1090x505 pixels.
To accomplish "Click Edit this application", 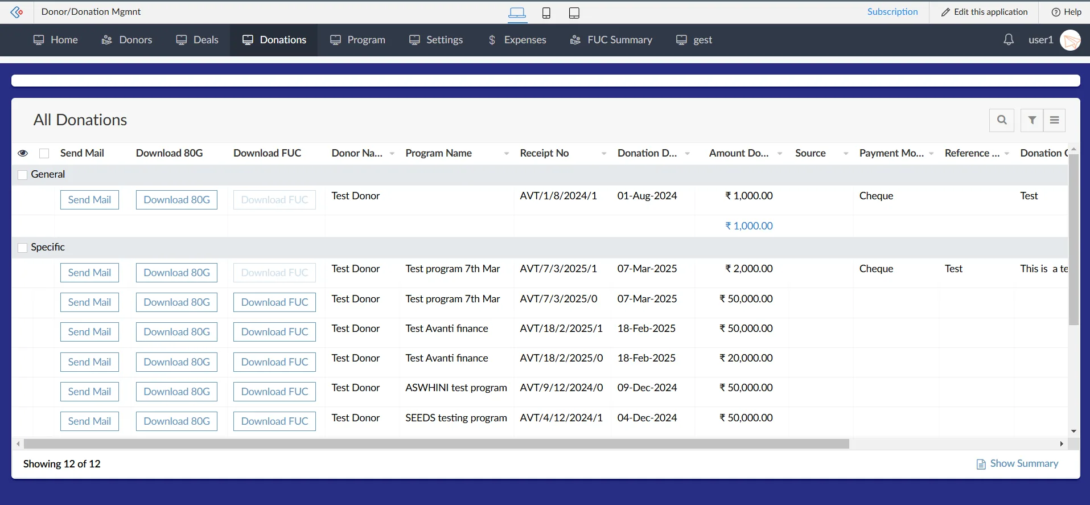I will [984, 12].
